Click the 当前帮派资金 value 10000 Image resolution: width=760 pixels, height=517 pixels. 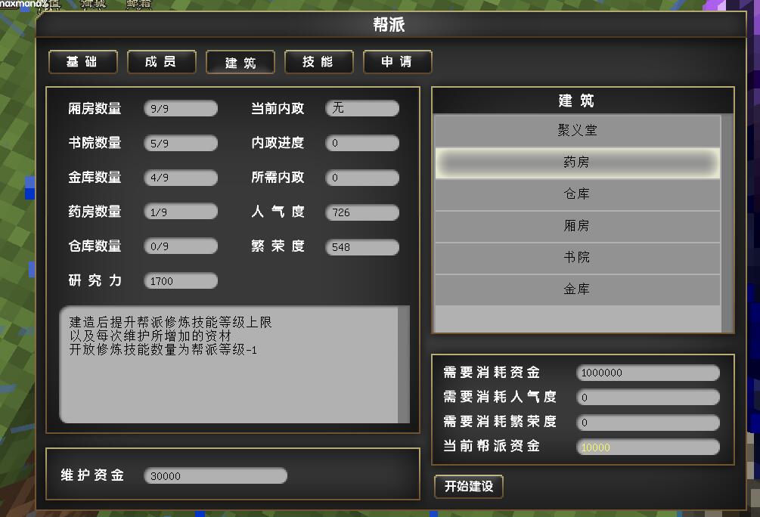tap(648, 447)
